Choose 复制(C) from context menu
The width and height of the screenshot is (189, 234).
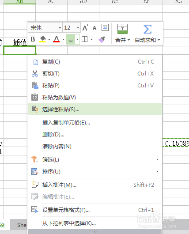pos(94,62)
